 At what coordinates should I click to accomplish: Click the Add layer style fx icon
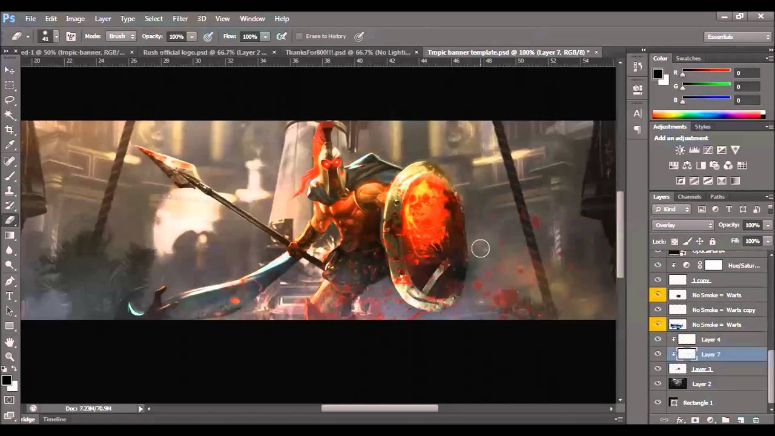coord(680,420)
